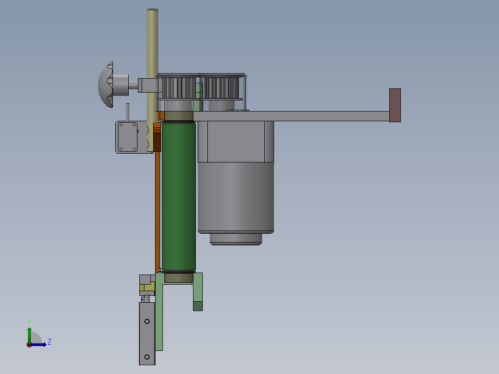Click the blue Z axis of the triad

(38, 344)
